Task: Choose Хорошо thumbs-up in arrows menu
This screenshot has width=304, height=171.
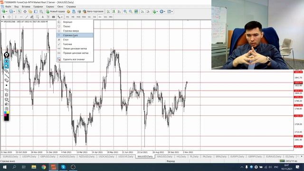Action: tap(75, 22)
